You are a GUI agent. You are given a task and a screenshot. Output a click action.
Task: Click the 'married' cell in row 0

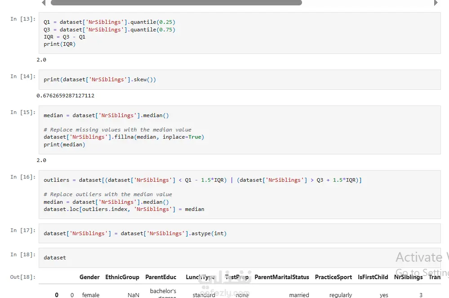click(299, 295)
